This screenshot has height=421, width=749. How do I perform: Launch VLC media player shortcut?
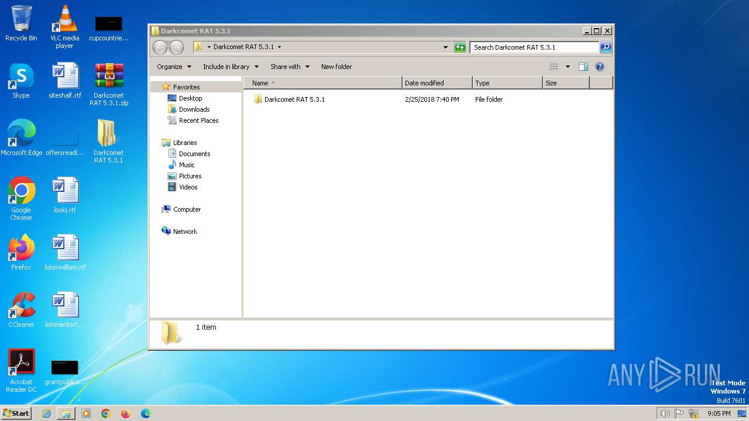point(64,26)
